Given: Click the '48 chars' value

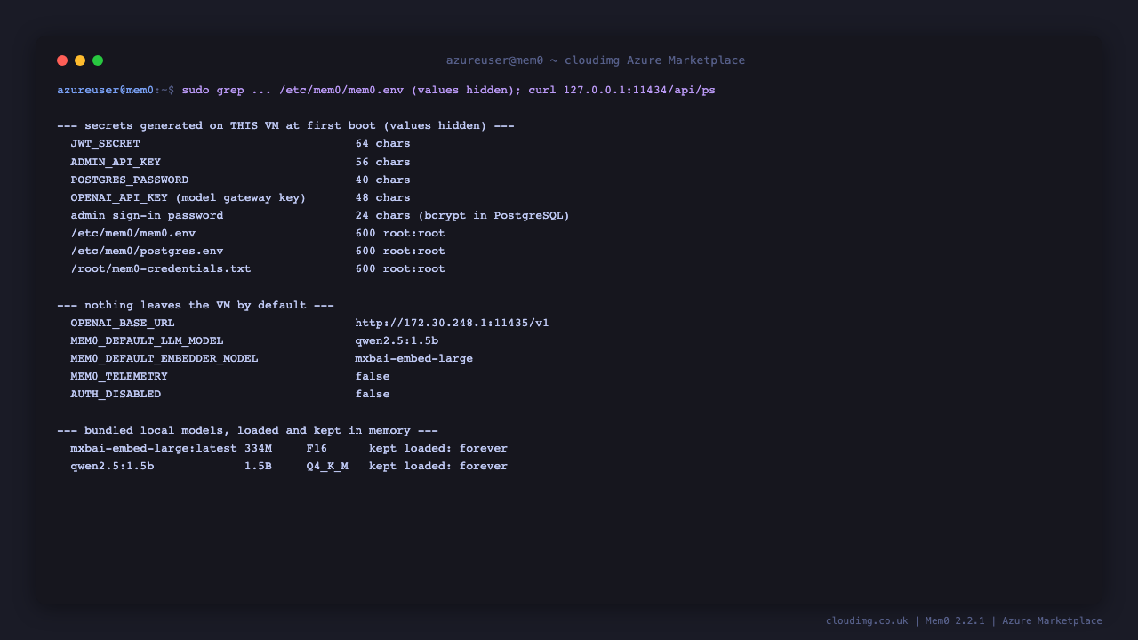Looking at the screenshot, I should 383,197.
